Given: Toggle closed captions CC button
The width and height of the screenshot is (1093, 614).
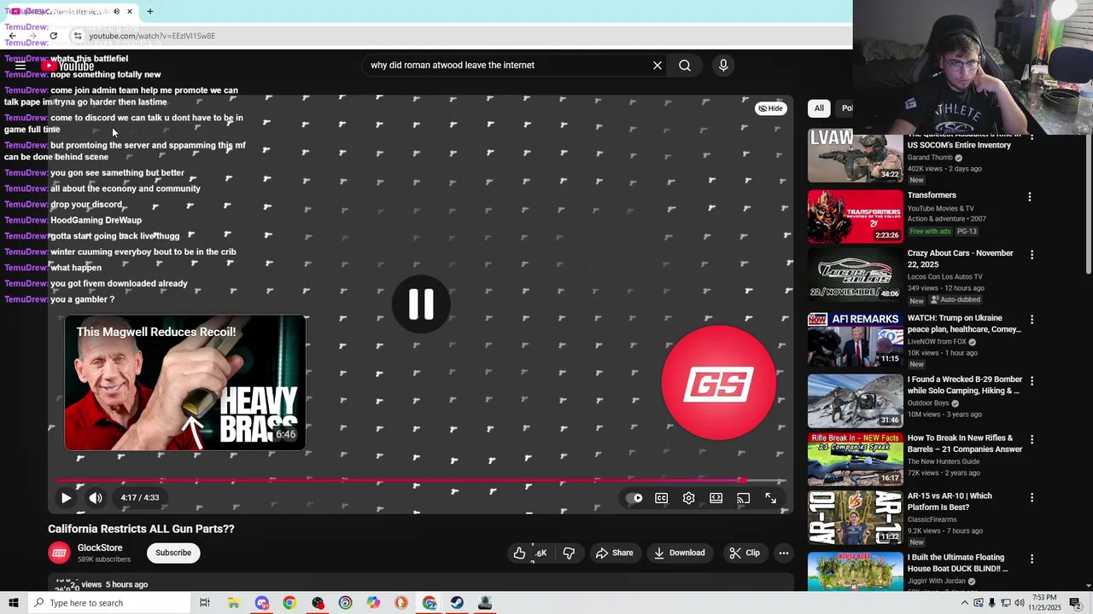Looking at the screenshot, I should [662, 498].
